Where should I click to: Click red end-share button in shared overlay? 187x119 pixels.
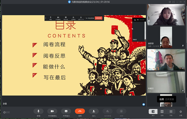pyautogui.click(x=98, y=18)
